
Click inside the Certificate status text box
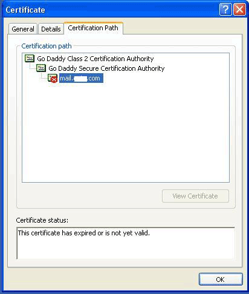click(126, 243)
